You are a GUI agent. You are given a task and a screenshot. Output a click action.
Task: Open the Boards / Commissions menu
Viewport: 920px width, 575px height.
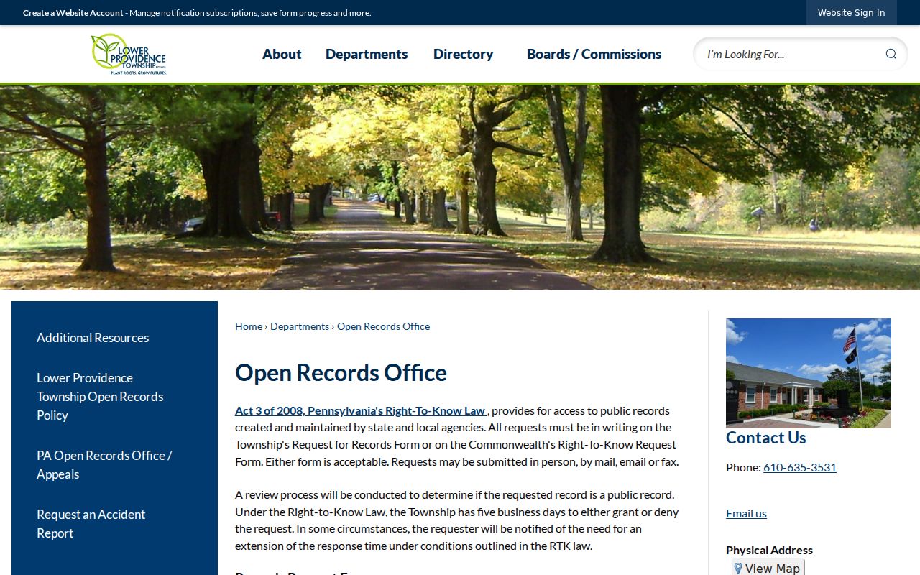594,54
